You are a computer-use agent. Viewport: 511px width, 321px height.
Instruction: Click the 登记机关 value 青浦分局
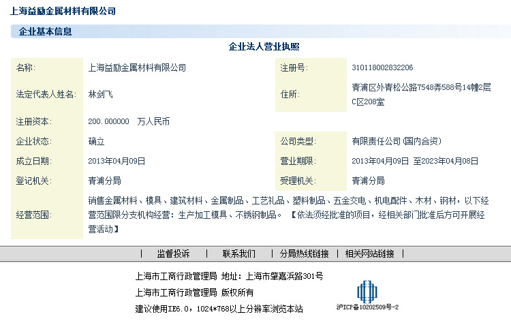(x=104, y=181)
